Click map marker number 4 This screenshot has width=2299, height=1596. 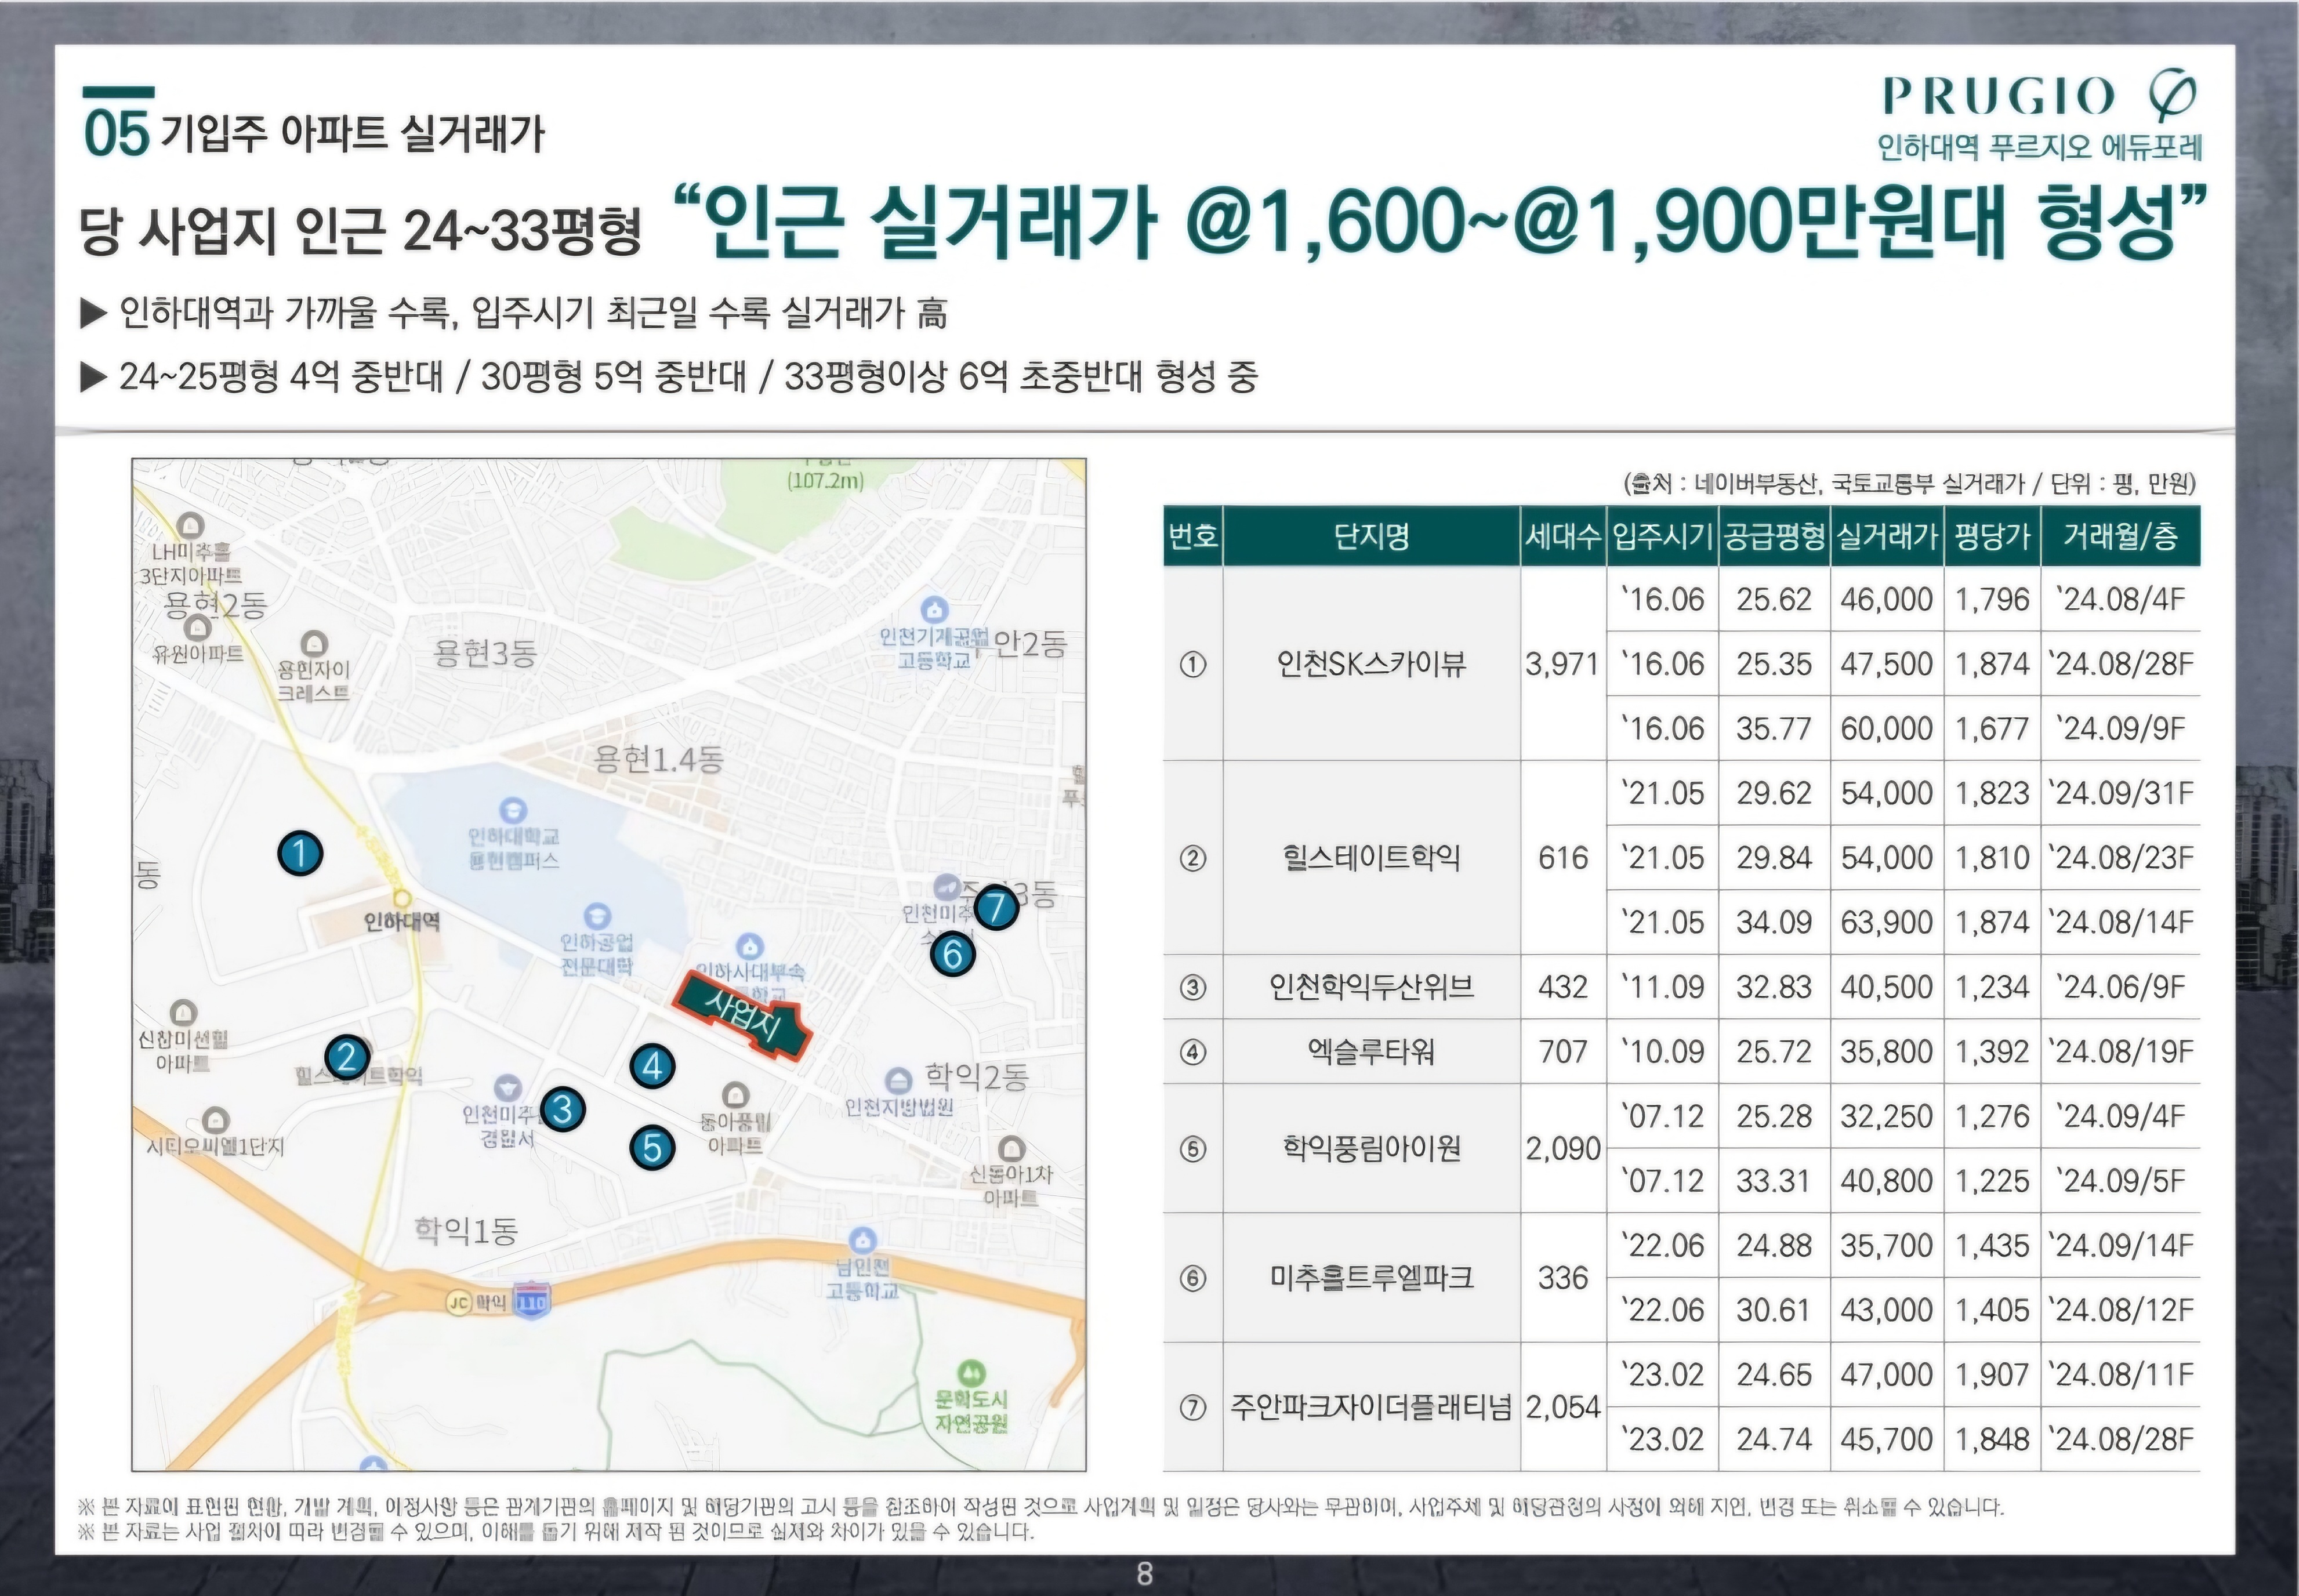(x=652, y=1066)
